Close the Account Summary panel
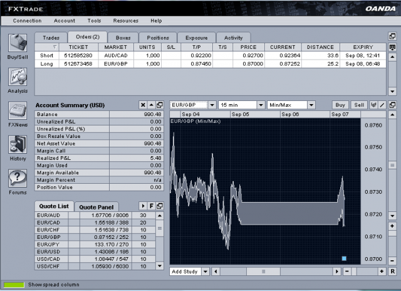The height and width of the screenshot is (291, 401). [143, 105]
